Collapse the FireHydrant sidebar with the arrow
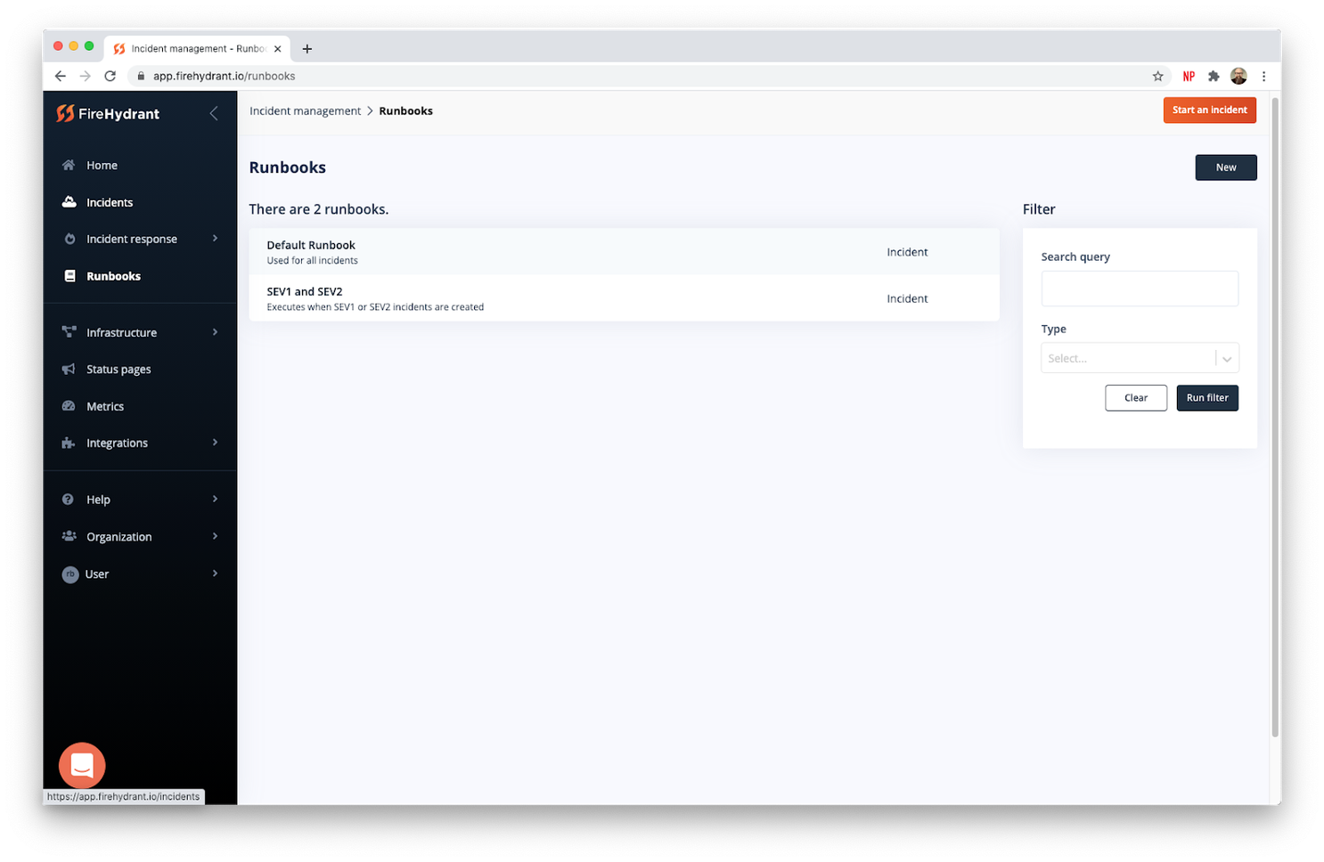 pyautogui.click(x=214, y=113)
